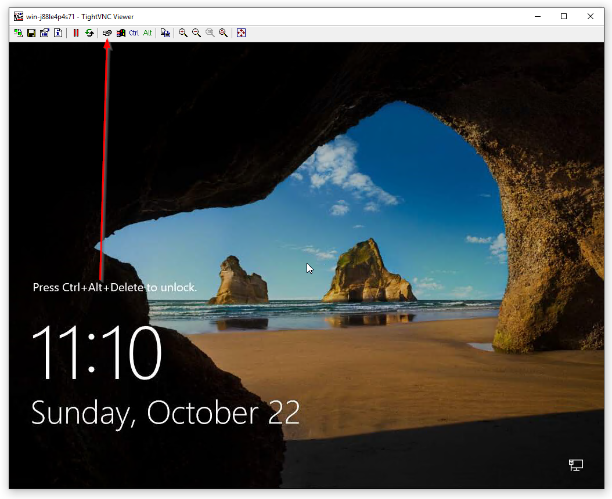Open Connection Options in the toolbar
612x499 pixels.
(x=45, y=32)
